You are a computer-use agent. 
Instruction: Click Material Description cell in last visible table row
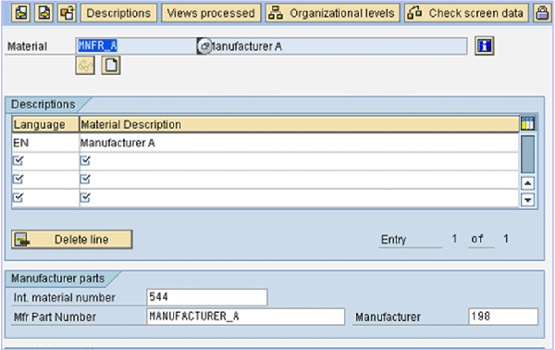[x=299, y=197]
